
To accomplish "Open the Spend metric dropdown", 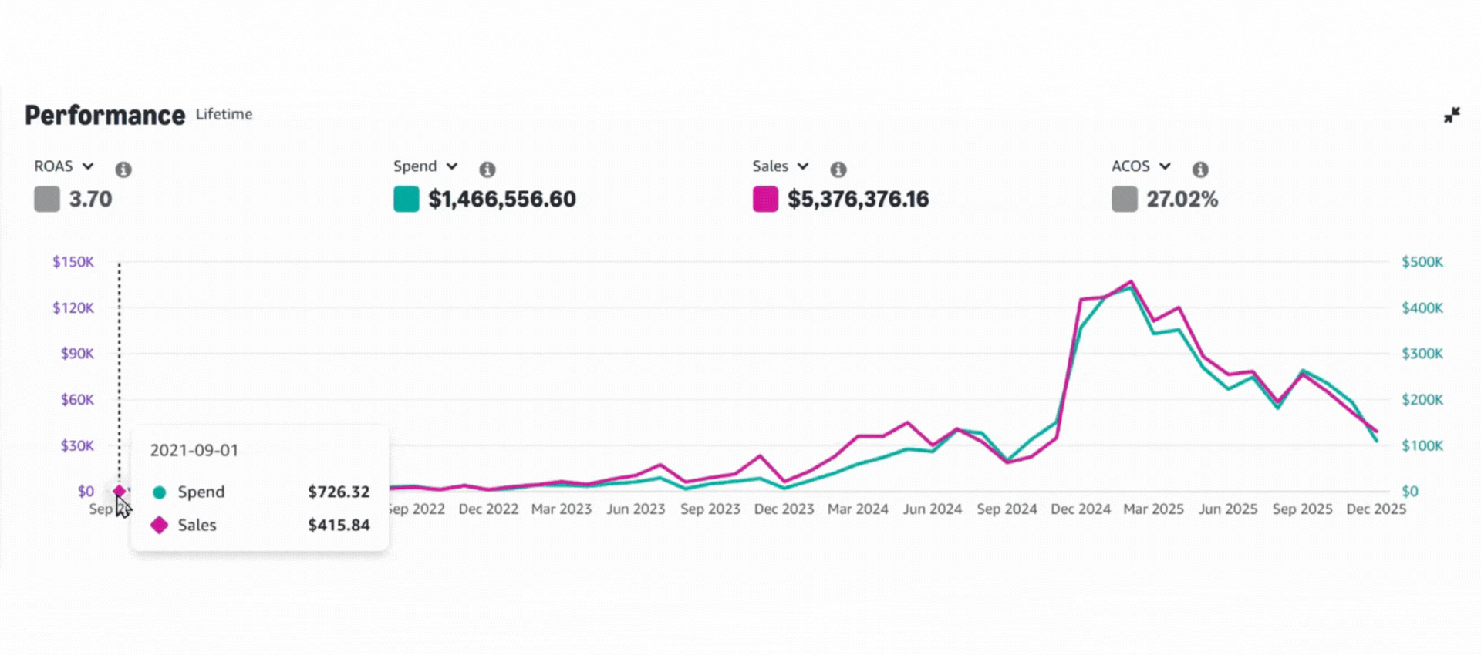I will (425, 166).
